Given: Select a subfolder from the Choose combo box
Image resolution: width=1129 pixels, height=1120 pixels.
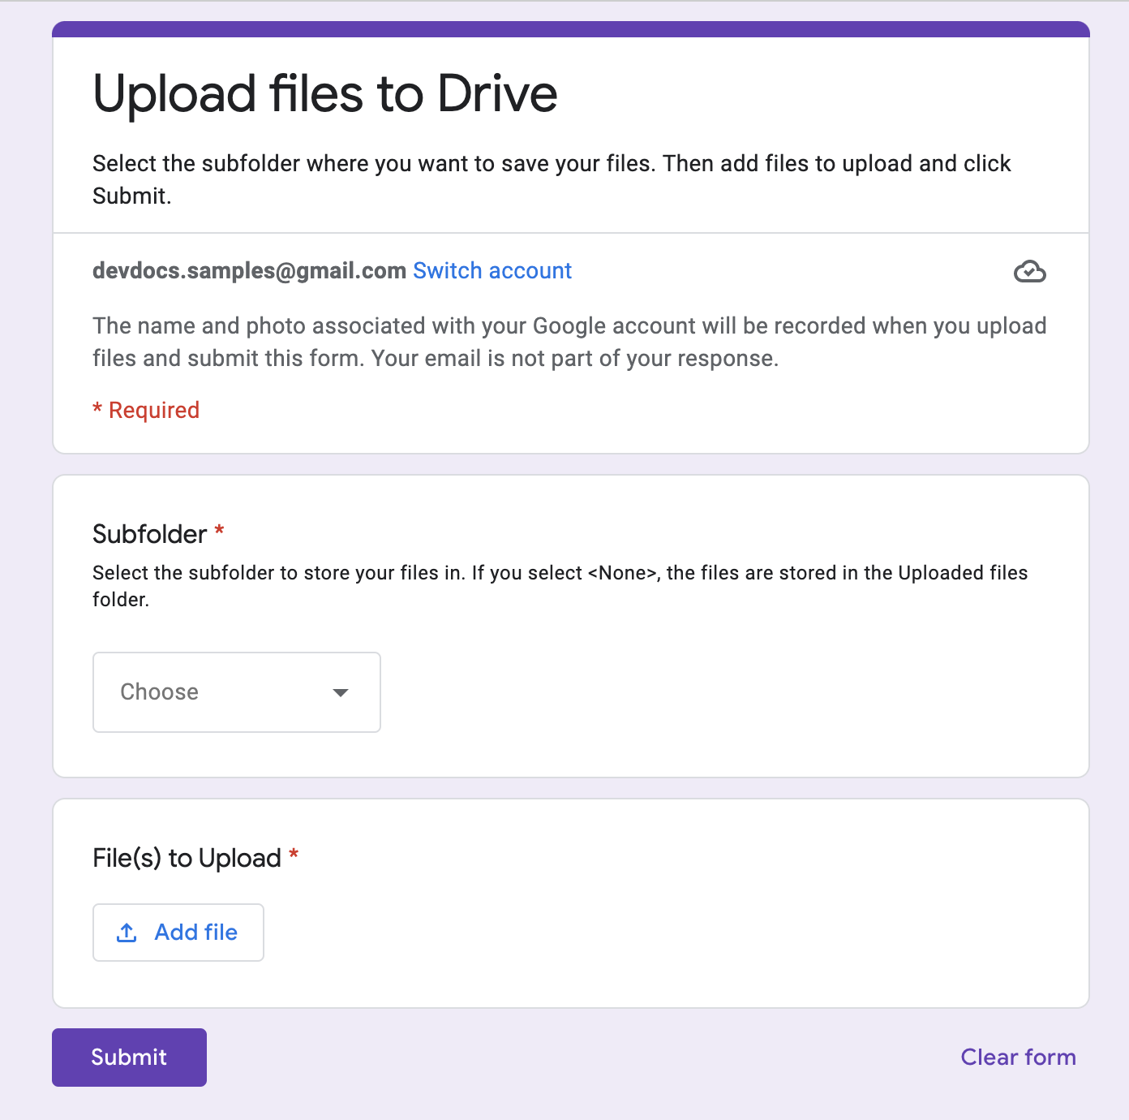Looking at the screenshot, I should point(236,692).
